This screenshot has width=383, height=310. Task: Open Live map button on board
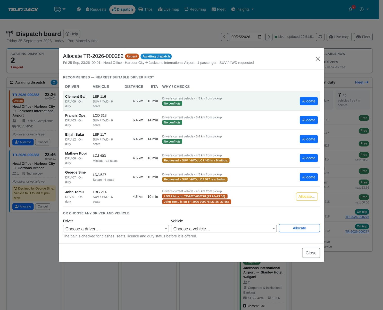[x=339, y=37]
